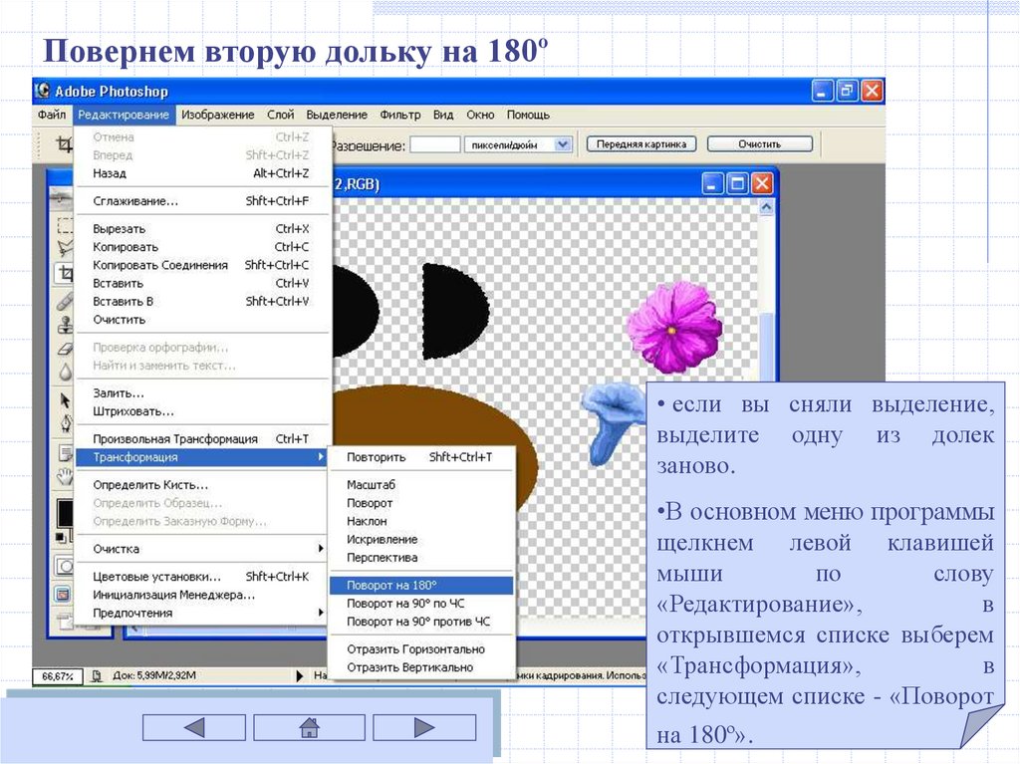Toggle Standard edit mode button in toolbox
This screenshot has height=764, width=1020.
(64, 566)
